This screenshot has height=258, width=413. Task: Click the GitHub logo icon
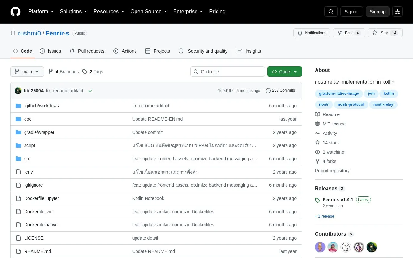tap(15, 12)
